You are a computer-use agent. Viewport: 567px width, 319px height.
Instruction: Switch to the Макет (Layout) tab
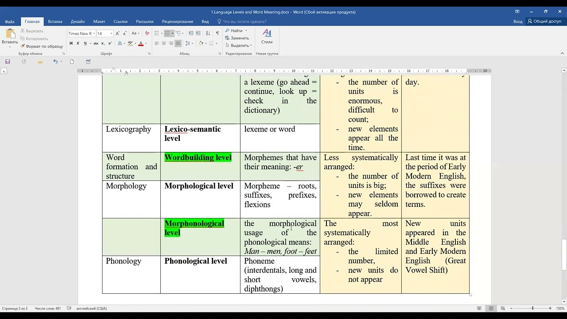[x=99, y=21]
